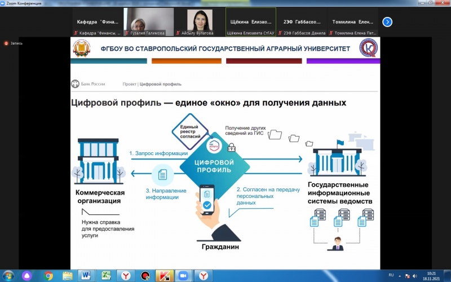Click the padlock icon near Цифровой профиль
Screen dimensions: 451x282
click(x=232, y=147)
